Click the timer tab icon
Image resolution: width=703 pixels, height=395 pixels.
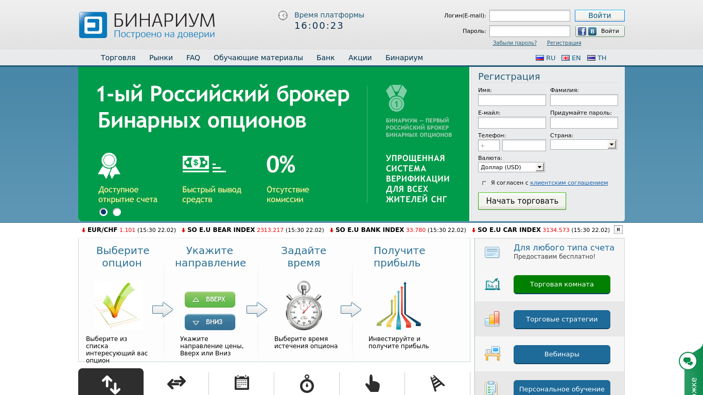click(307, 383)
